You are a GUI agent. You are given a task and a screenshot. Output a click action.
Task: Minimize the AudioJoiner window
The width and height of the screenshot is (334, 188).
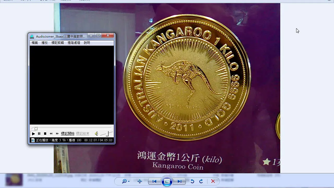[x=91, y=36]
